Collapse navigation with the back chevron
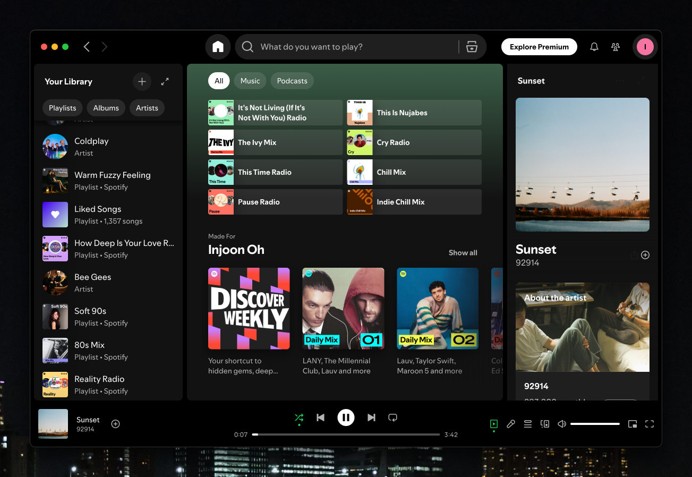The width and height of the screenshot is (692, 477). click(87, 47)
